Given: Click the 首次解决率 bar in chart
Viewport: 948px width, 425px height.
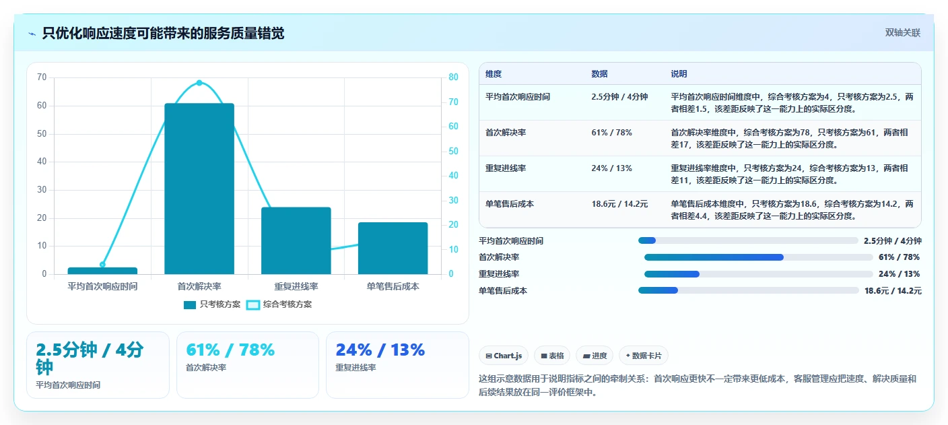Looking at the screenshot, I should [x=199, y=189].
